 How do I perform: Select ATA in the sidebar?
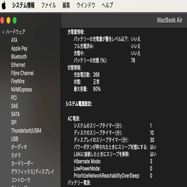14,40
